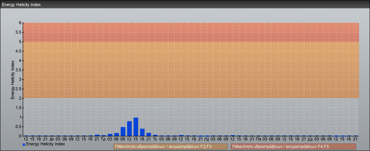
Task: Select the 'Σά' day label on x-axis
Action: 310,139
